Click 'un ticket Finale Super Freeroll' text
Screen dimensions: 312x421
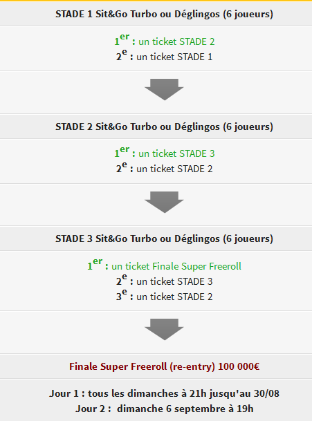click(x=176, y=266)
